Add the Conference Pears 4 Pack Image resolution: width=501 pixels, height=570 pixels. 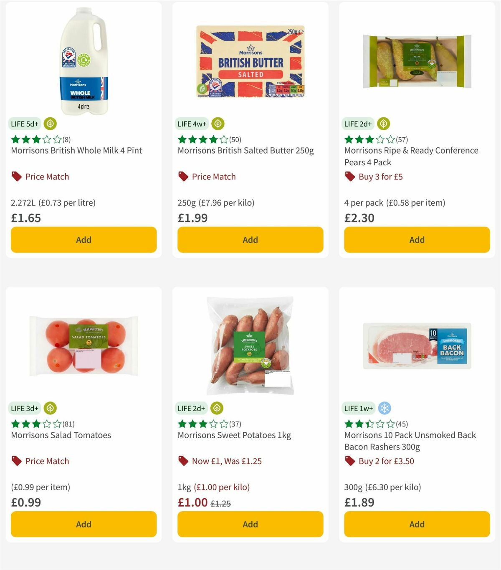tap(417, 240)
